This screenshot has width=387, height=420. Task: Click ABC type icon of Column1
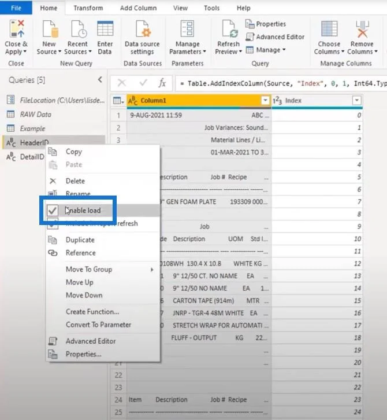pos(133,101)
